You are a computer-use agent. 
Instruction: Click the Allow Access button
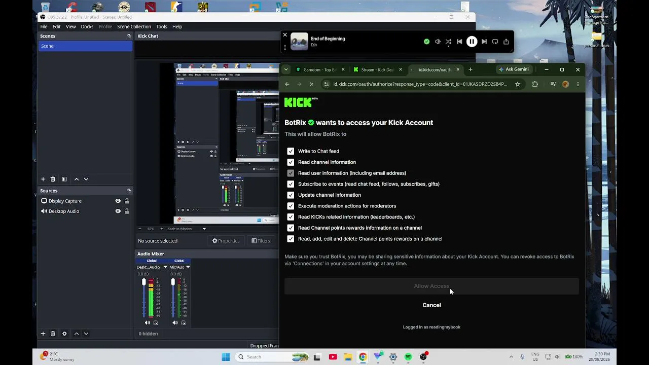431,286
